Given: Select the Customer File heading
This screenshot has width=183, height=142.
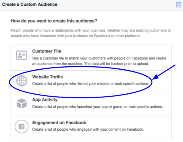Looking at the screenshot, I should point(47,51).
